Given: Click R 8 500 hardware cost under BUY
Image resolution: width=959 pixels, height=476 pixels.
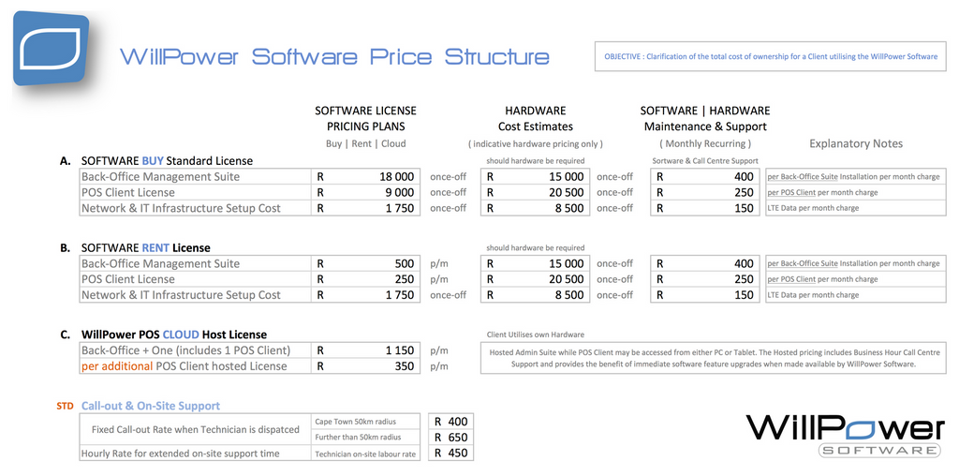Looking at the screenshot, I should (535, 209).
